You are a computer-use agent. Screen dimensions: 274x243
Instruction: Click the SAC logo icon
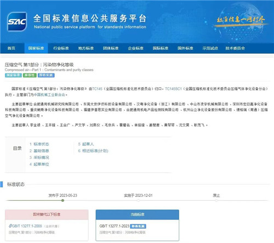[17, 21]
